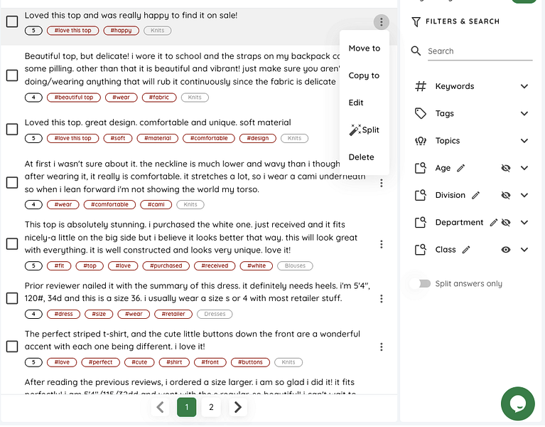
Task: Open three-dot menu for striped t-shirt review
Action: (x=382, y=347)
